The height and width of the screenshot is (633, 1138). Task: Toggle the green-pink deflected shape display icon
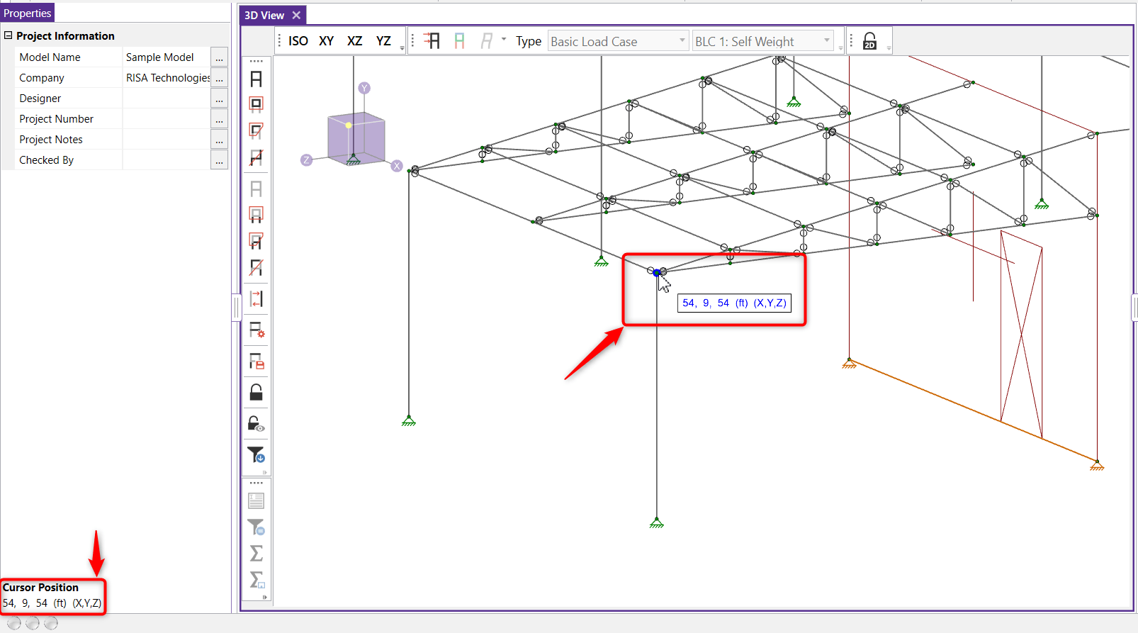pos(460,41)
